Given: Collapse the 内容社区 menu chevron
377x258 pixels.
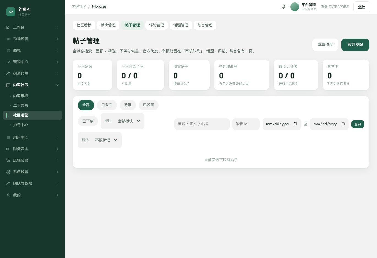Looking at the screenshot, I should click(58, 85).
